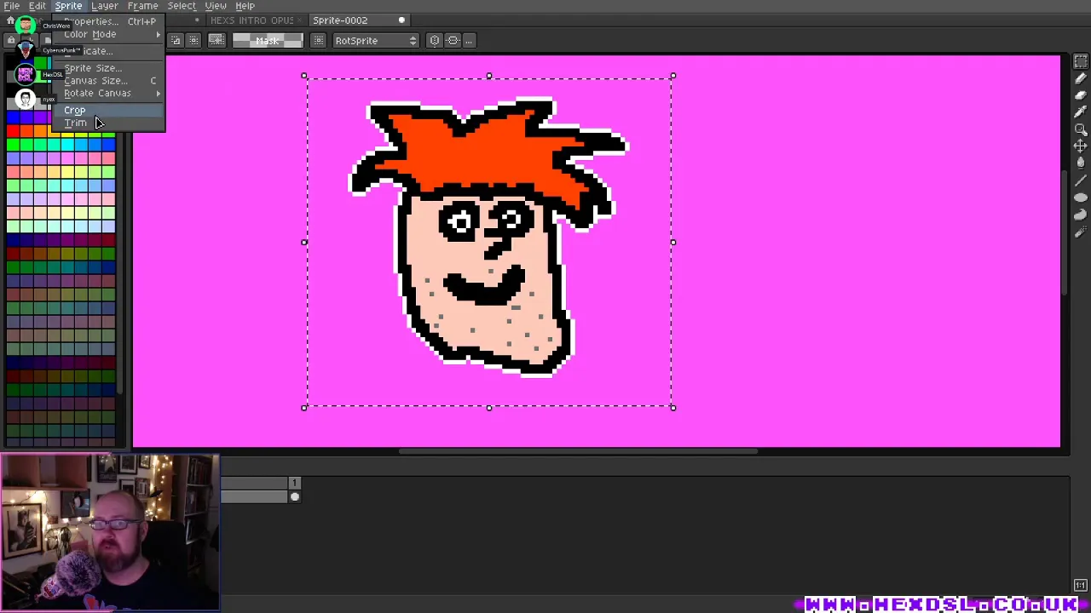Choose Properties... menu entry
Viewport: 1091px width, 613px height.
click(x=107, y=21)
